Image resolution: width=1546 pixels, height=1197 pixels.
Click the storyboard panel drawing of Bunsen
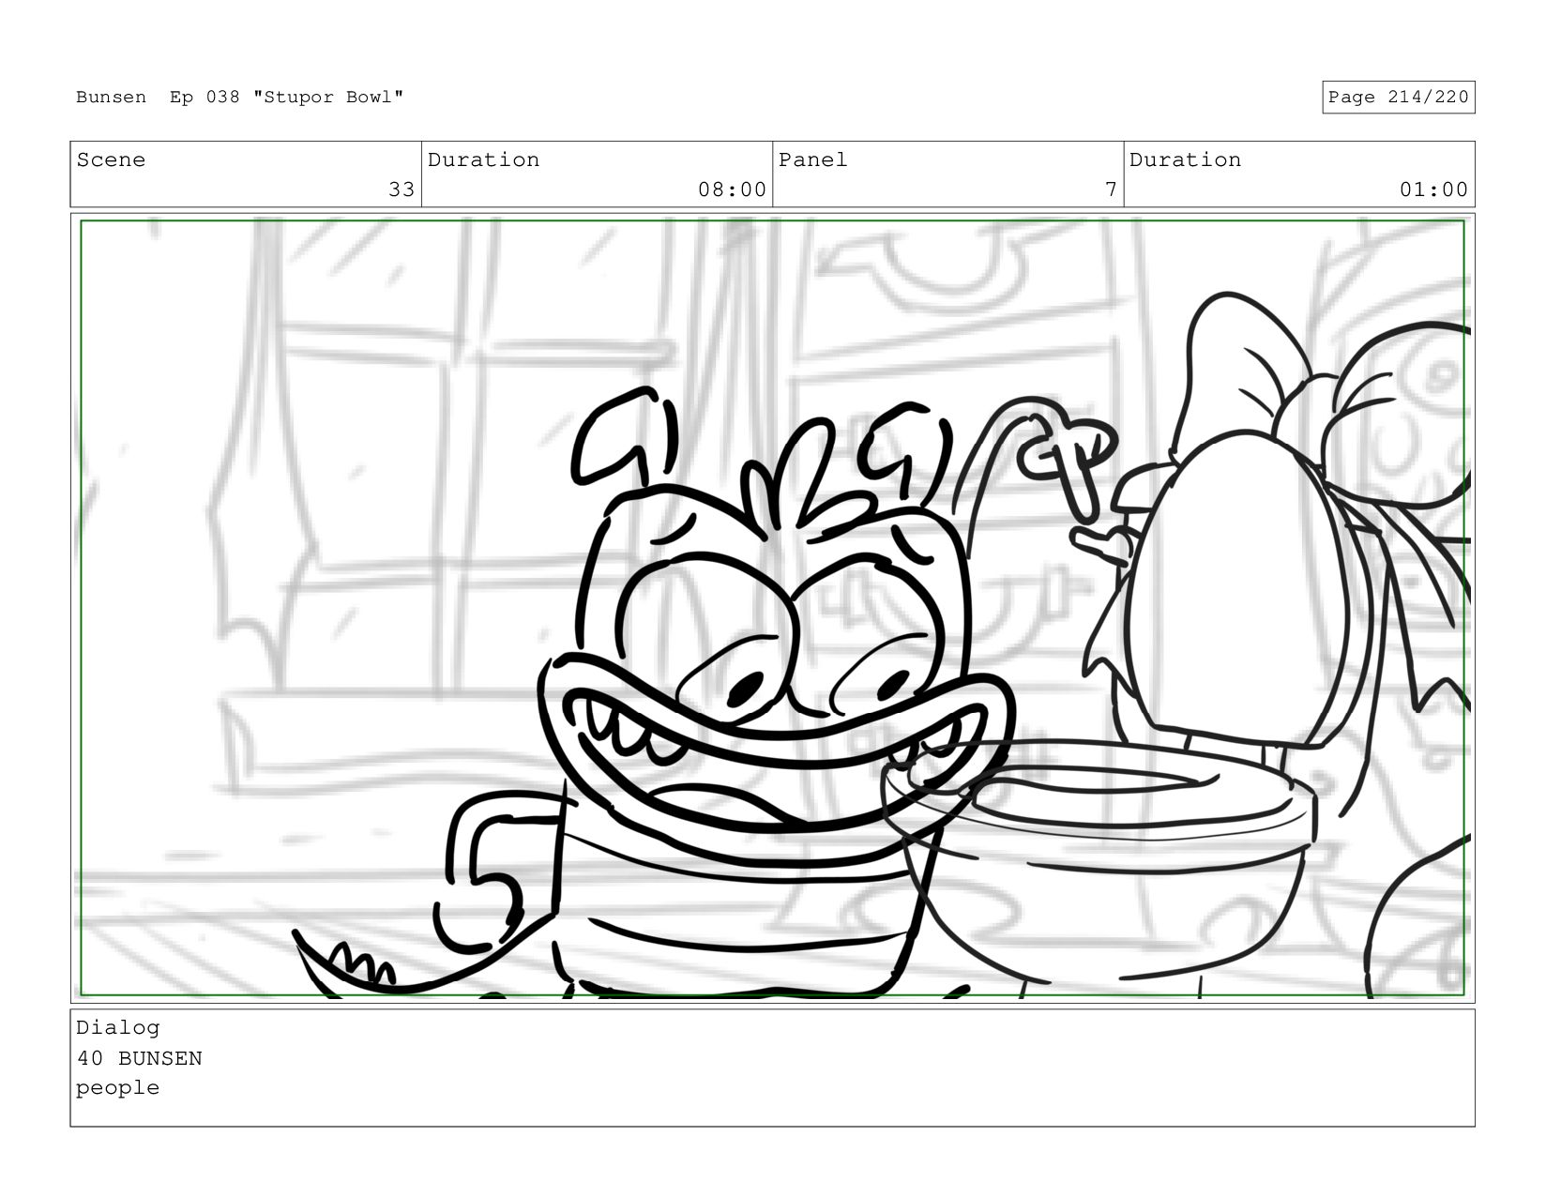click(772, 608)
